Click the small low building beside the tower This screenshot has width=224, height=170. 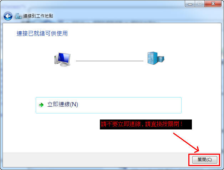(161, 59)
